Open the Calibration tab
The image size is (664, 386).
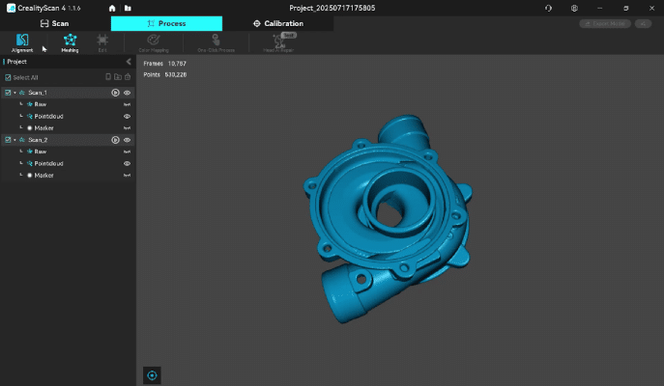(277, 24)
